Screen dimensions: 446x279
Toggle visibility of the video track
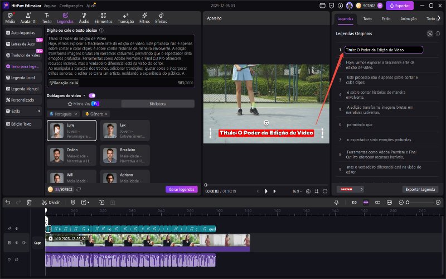tap(17, 243)
